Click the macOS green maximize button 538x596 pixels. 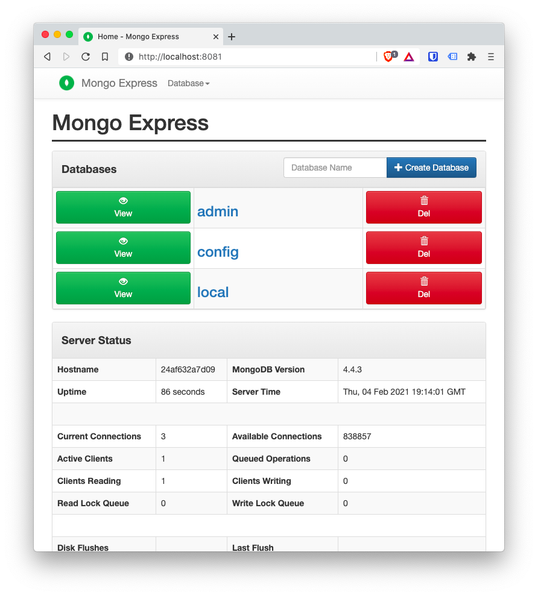point(69,34)
